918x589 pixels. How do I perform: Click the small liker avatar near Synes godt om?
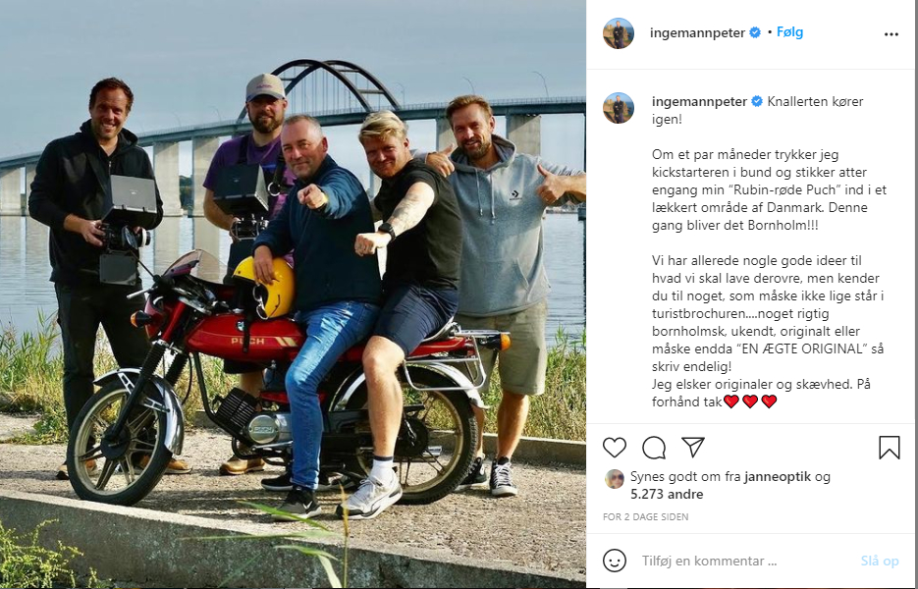[x=615, y=479]
